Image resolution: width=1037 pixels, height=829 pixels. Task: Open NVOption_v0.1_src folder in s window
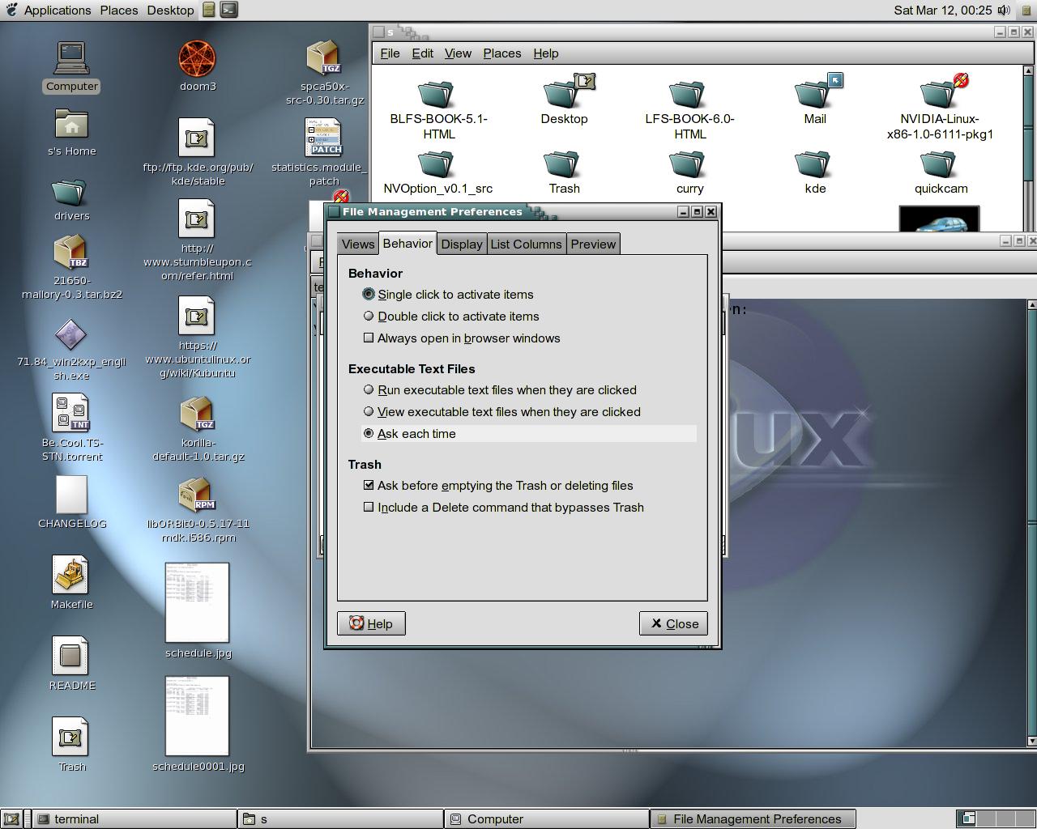(437, 164)
